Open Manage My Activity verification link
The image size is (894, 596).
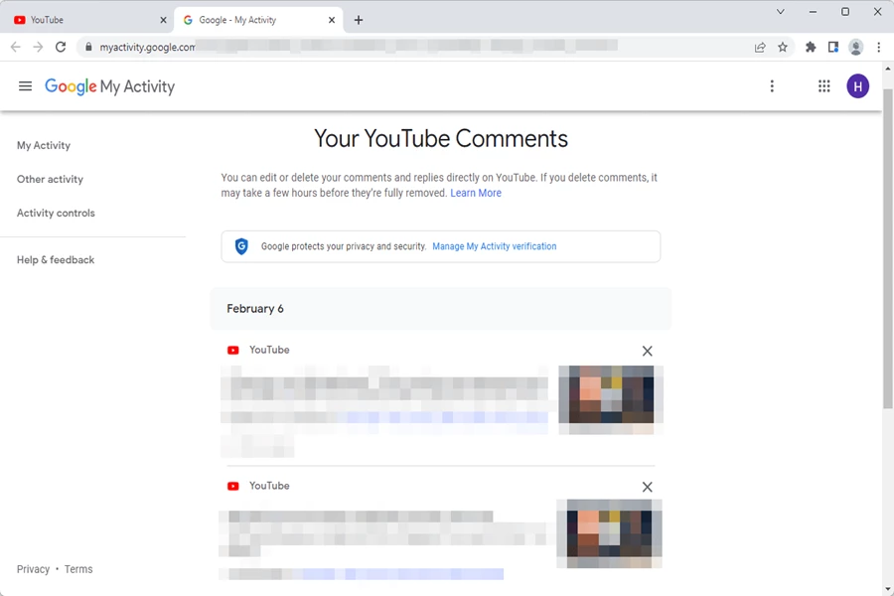pos(495,246)
